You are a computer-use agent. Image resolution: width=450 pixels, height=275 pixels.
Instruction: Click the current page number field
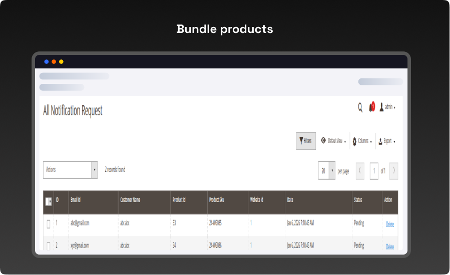click(x=374, y=171)
